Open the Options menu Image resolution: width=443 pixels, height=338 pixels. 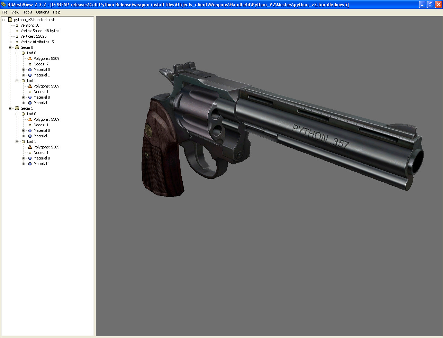[x=42, y=12]
